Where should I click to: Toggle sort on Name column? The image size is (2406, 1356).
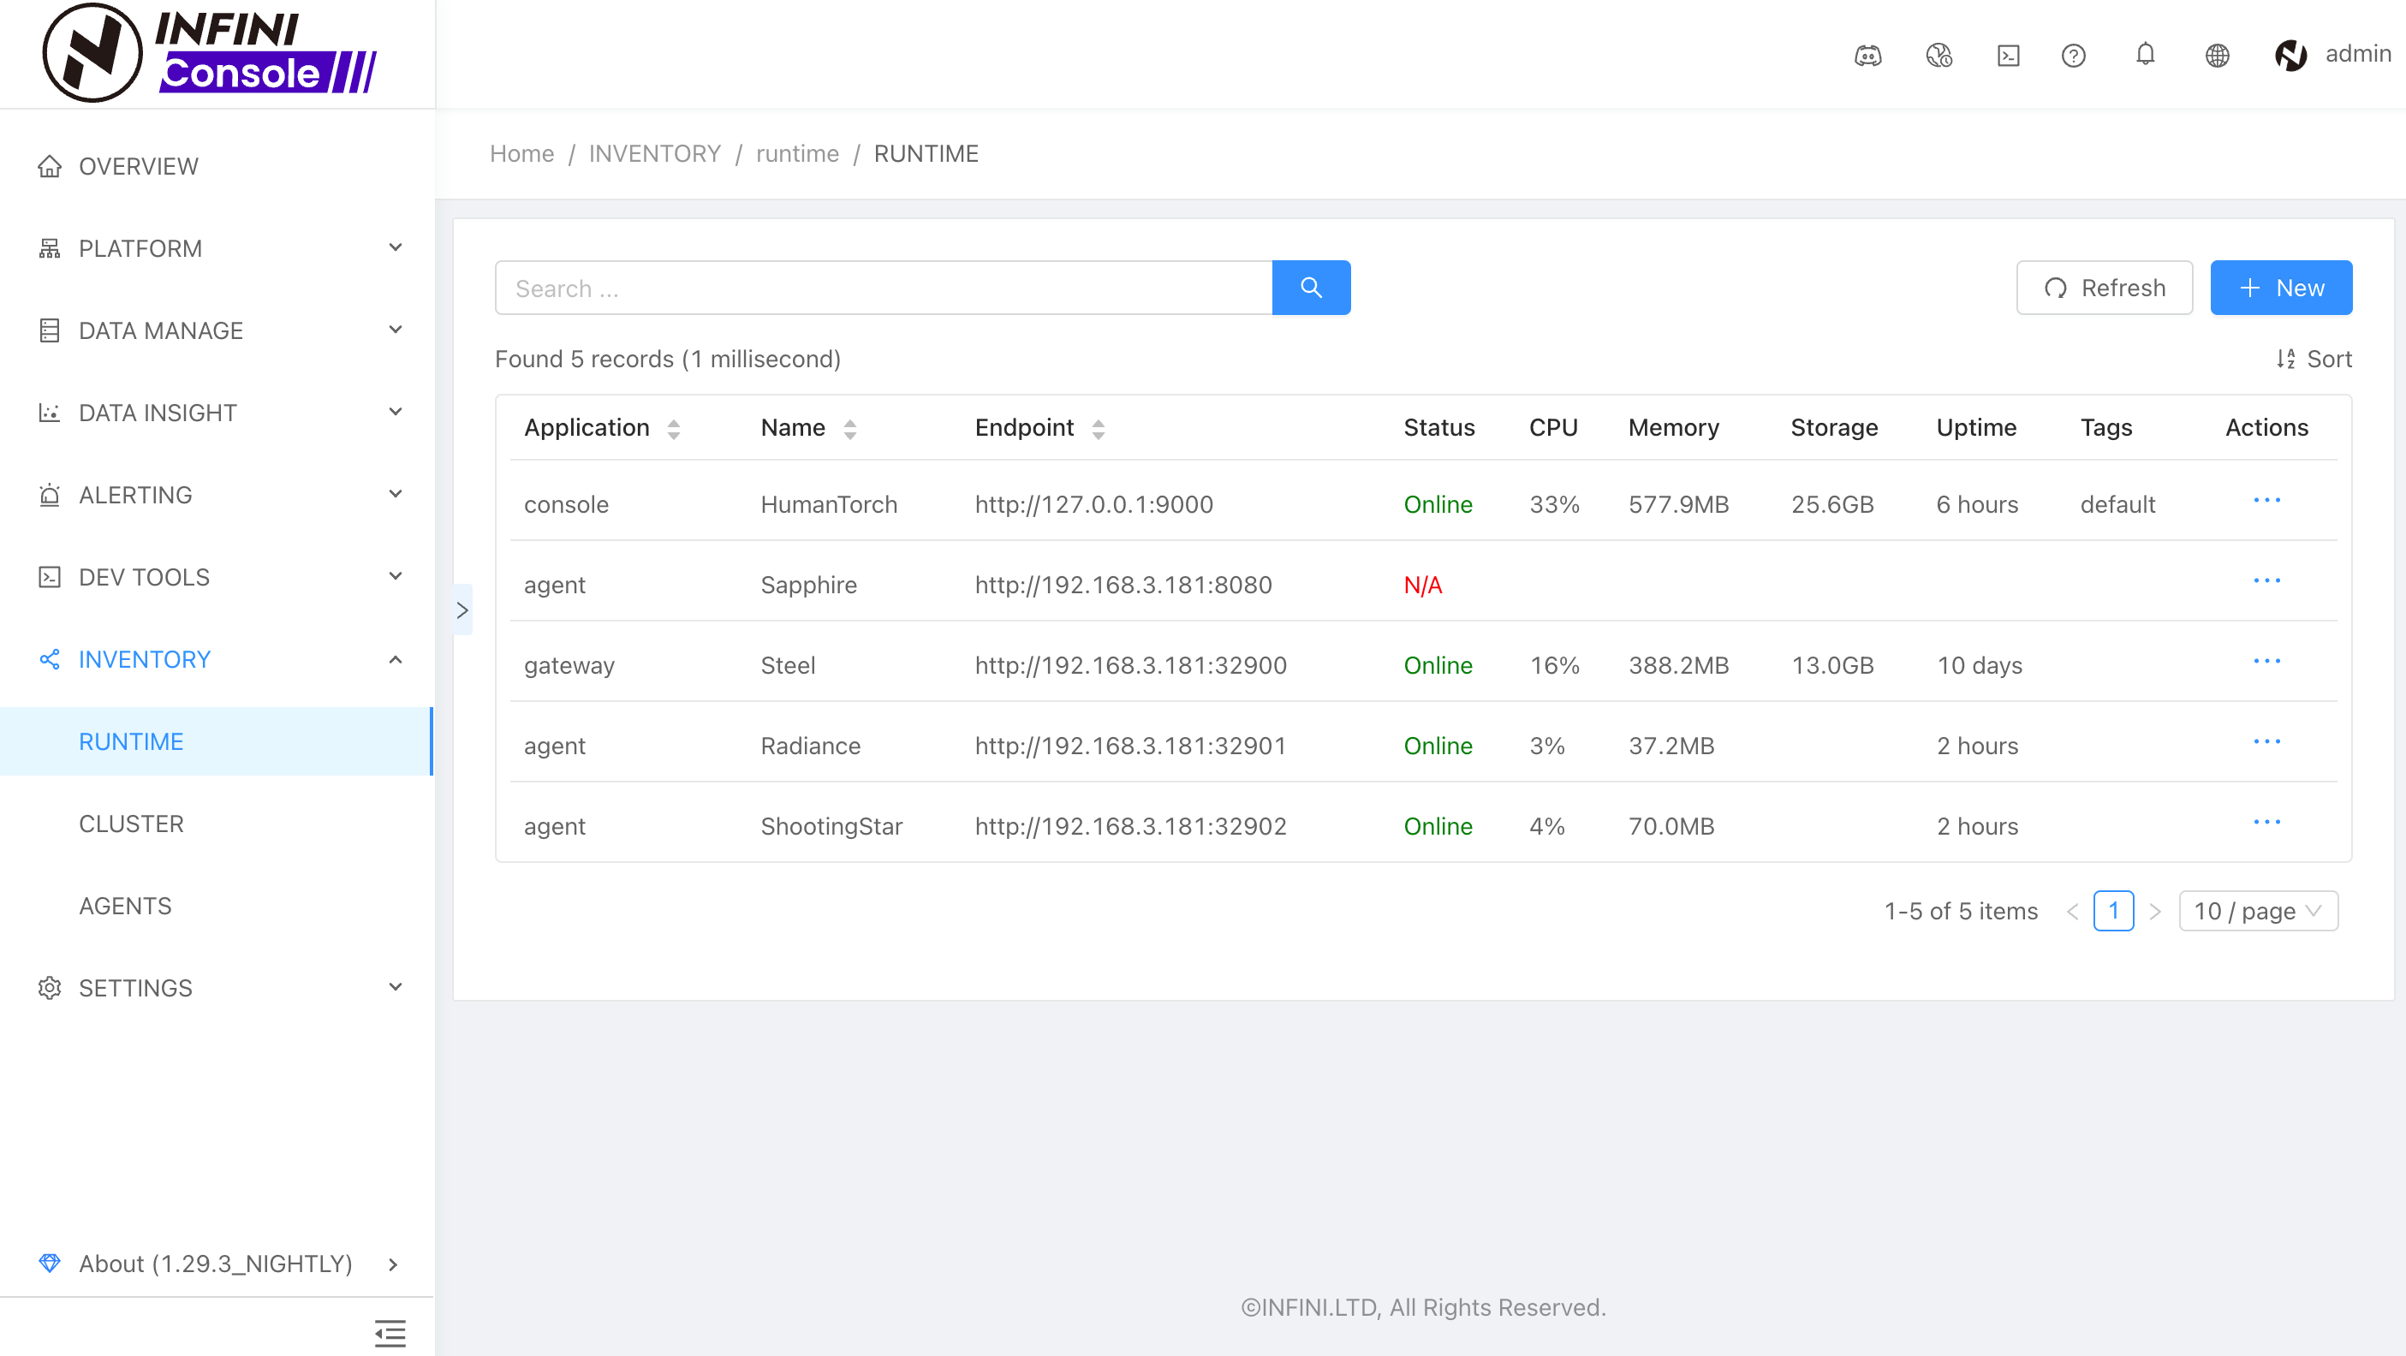click(849, 429)
